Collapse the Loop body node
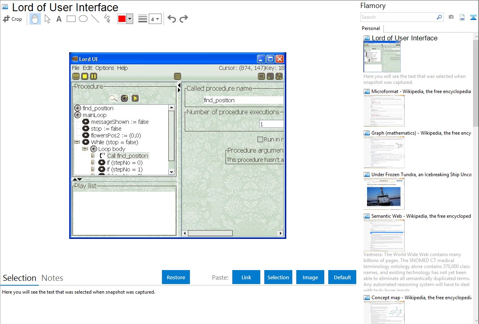Screen dimensions: 479x324 pos(85,149)
